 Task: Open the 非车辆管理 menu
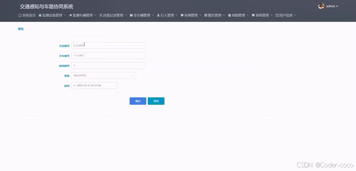click(x=142, y=15)
